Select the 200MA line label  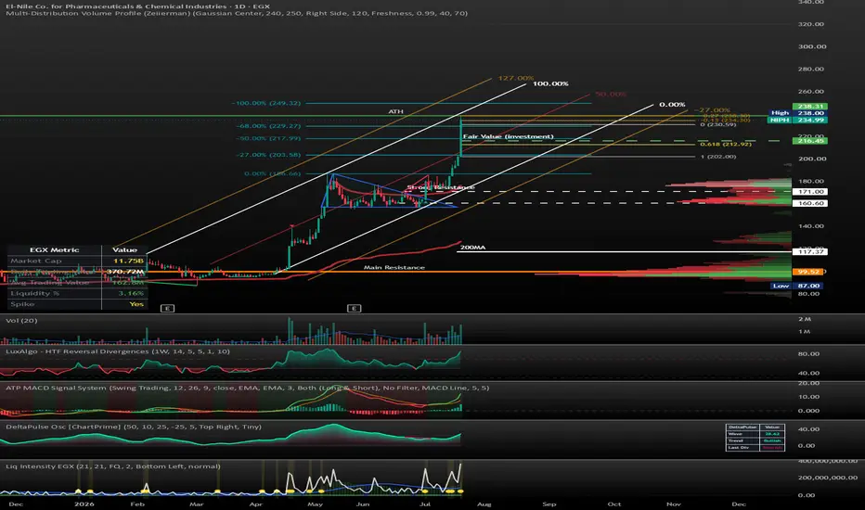(472, 248)
